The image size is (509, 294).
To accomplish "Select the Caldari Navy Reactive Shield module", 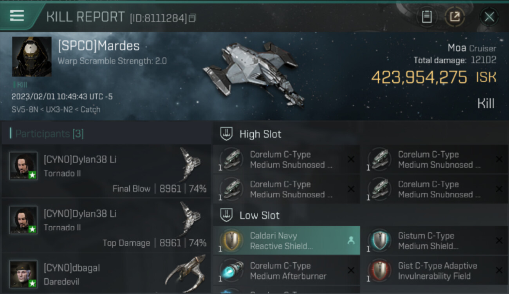I will tap(287, 241).
